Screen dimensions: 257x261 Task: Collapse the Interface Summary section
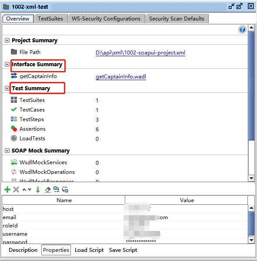[x=7, y=64]
